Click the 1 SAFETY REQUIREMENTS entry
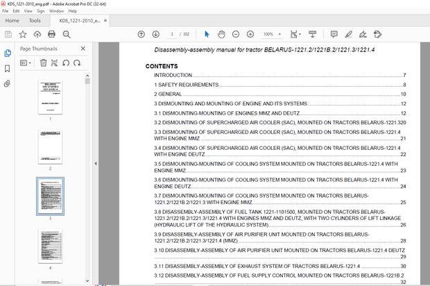 [x=280, y=85]
